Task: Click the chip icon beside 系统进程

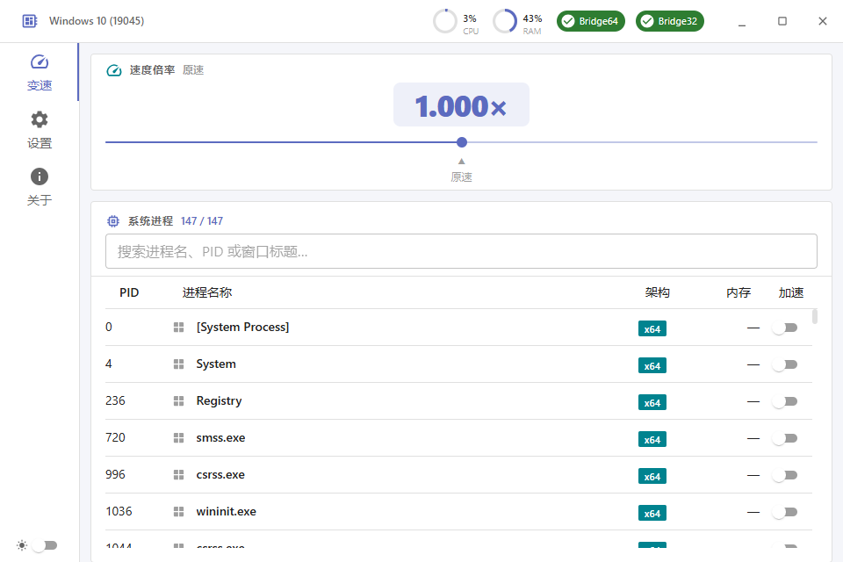Action: pyautogui.click(x=113, y=221)
